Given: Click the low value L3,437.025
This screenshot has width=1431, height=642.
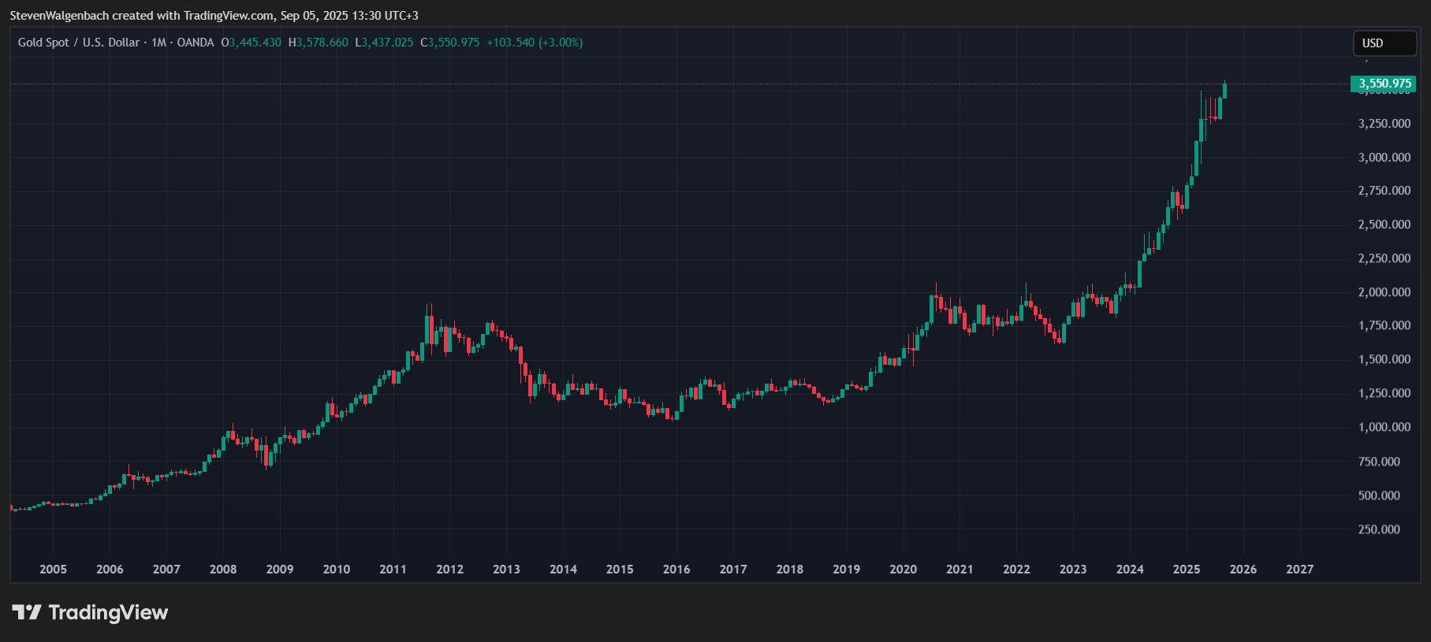Looking at the screenshot, I should point(384,43).
